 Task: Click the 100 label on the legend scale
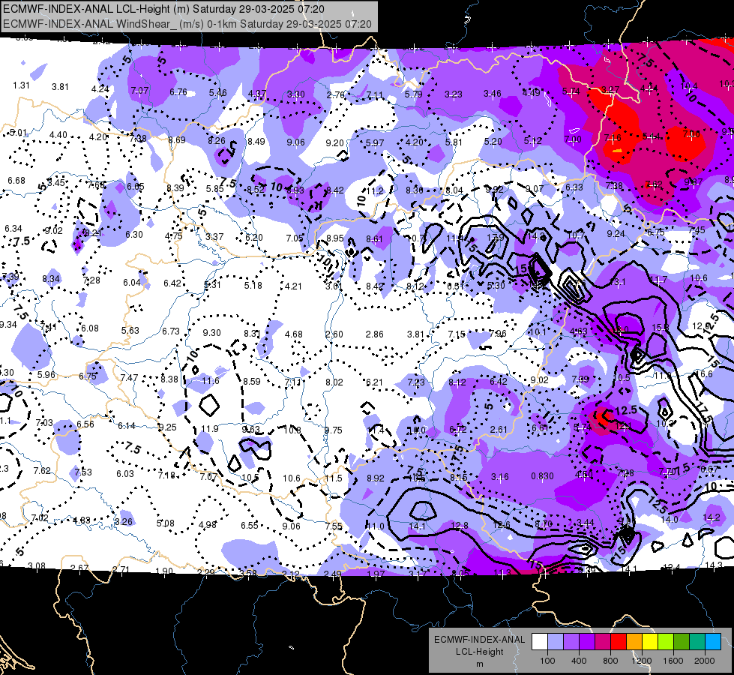547,661
